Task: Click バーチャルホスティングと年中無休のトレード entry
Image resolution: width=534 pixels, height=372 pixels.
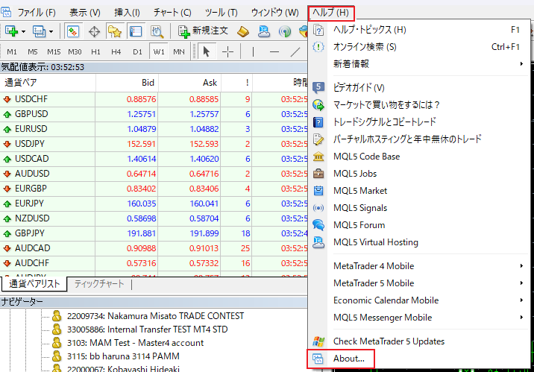Action: 419,139
